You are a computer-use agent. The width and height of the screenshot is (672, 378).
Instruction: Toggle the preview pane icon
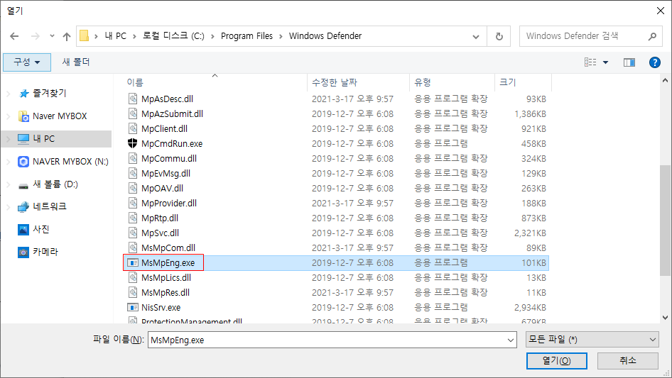(x=629, y=62)
